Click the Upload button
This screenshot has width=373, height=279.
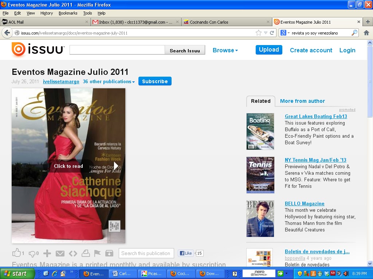click(x=269, y=50)
